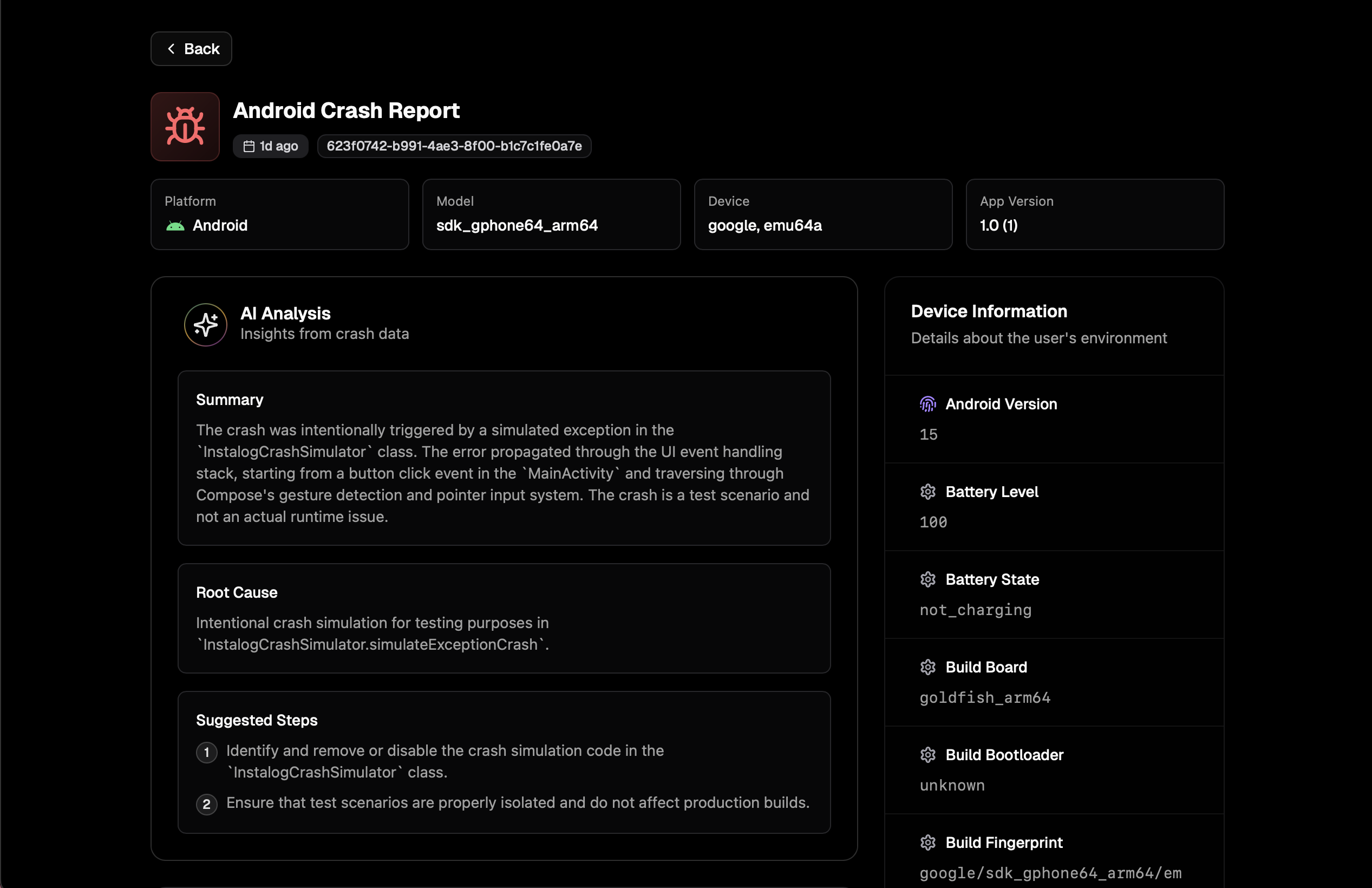Viewport: 1372px width, 888px height.
Task: Click the Root Cause section heading
Action: [237, 592]
